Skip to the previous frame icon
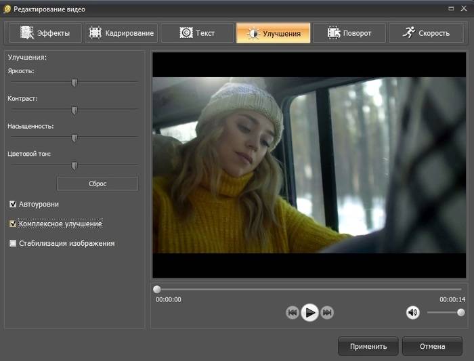The height and width of the screenshot is (361, 474). [293, 312]
